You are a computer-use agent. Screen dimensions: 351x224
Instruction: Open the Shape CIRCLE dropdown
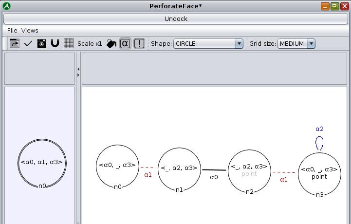pyautogui.click(x=208, y=44)
